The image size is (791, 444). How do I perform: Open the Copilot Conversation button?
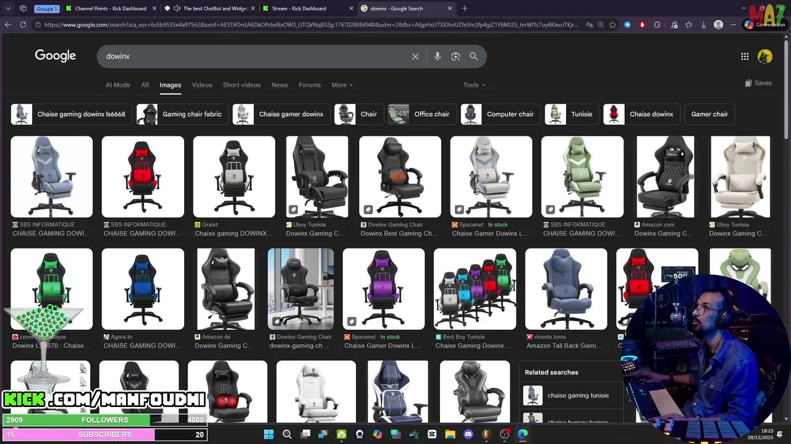point(764,25)
